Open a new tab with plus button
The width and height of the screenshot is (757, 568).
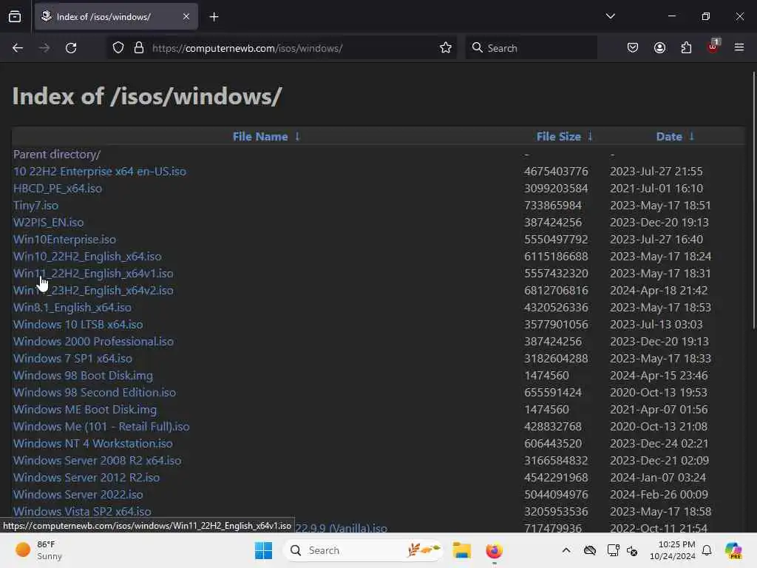pyautogui.click(x=214, y=17)
